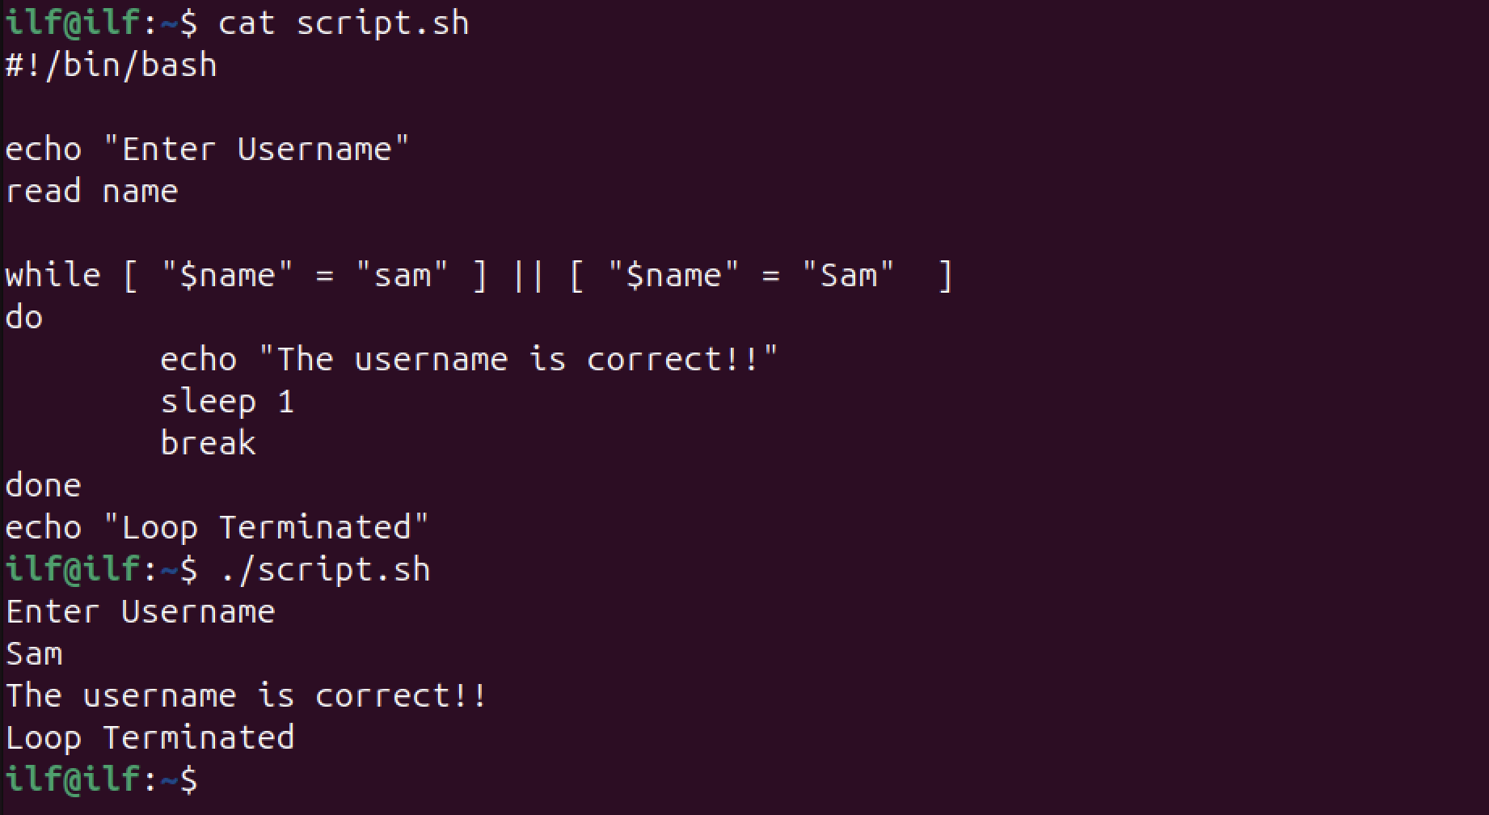Click the 'do' keyword line

[x=24, y=318]
